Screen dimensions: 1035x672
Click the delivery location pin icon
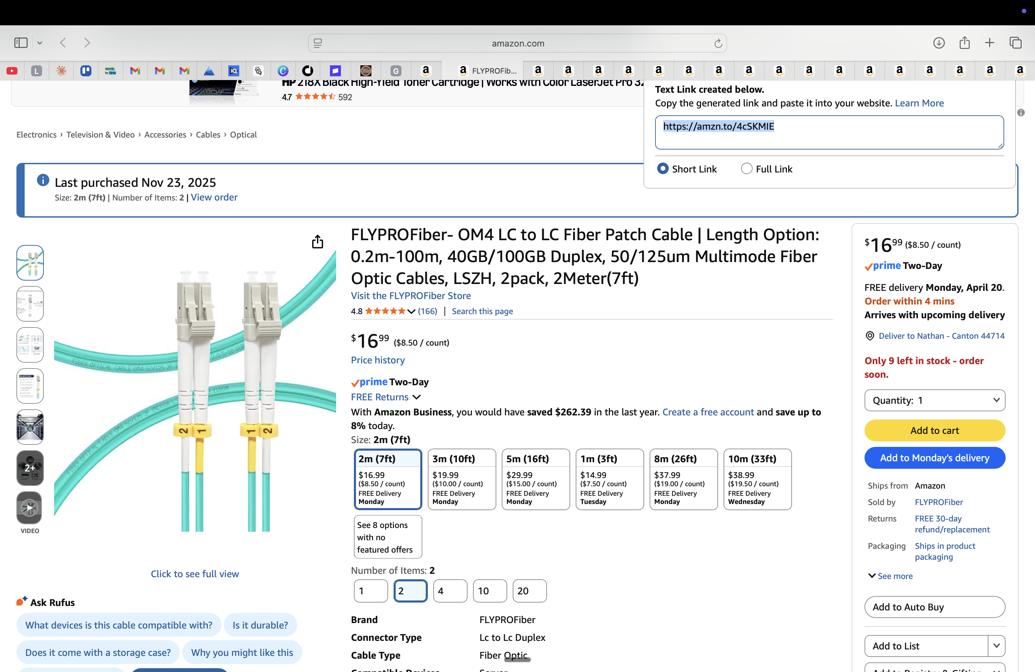point(870,336)
